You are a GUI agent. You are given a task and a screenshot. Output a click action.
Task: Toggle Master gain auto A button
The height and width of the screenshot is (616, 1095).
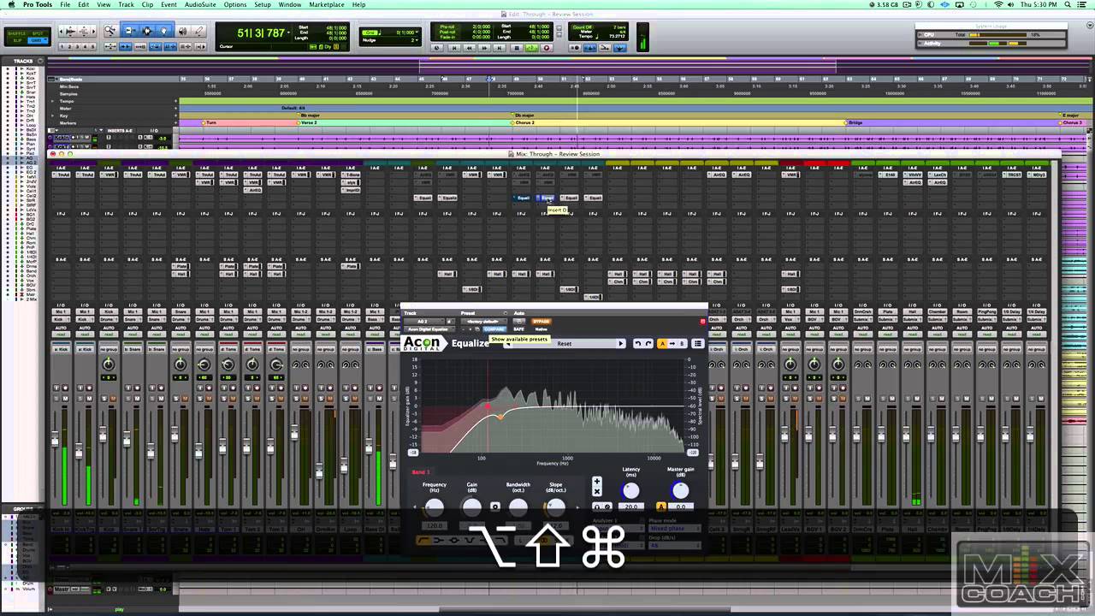point(661,506)
